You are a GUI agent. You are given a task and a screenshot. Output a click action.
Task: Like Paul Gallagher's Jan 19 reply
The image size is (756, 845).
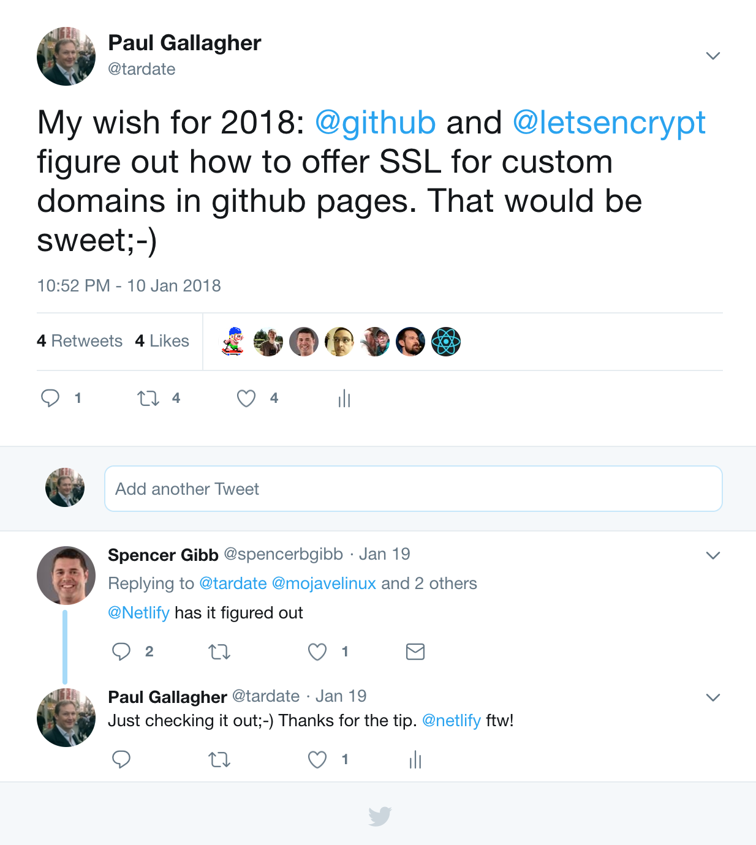coord(317,760)
